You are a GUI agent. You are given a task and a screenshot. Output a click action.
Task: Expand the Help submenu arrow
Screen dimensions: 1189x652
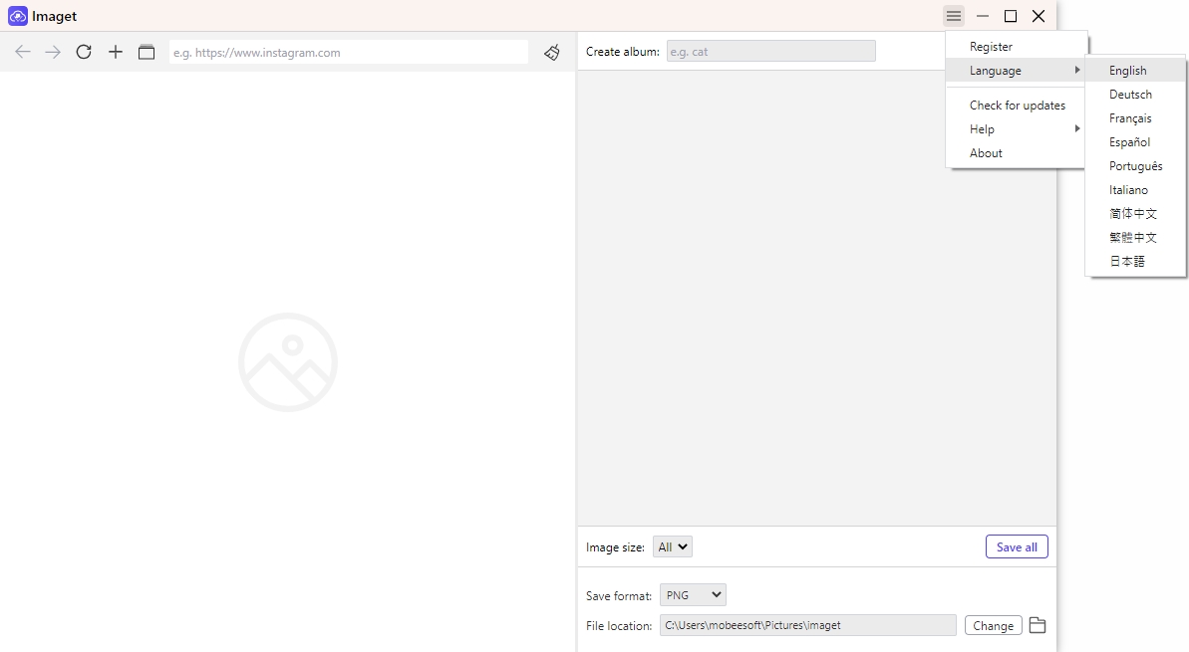click(1076, 128)
